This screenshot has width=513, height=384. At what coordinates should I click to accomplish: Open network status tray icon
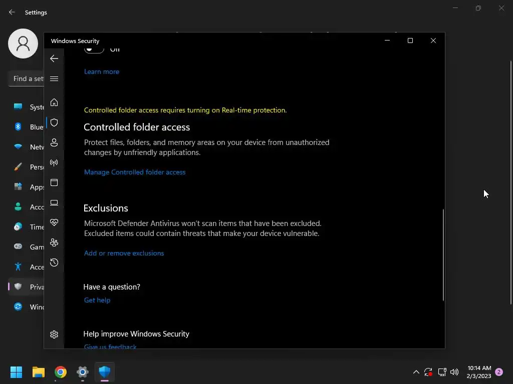coord(442,372)
